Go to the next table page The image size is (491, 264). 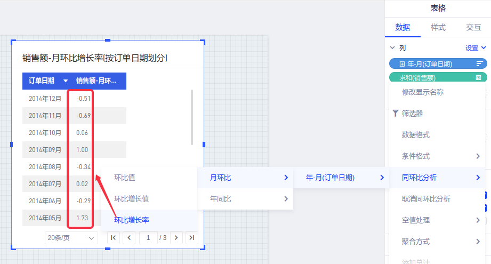point(176,237)
